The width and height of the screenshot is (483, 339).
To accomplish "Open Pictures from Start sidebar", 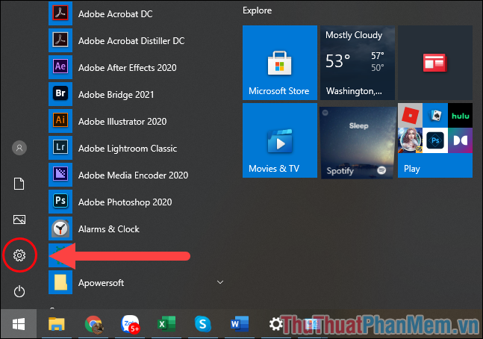I will point(19,220).
